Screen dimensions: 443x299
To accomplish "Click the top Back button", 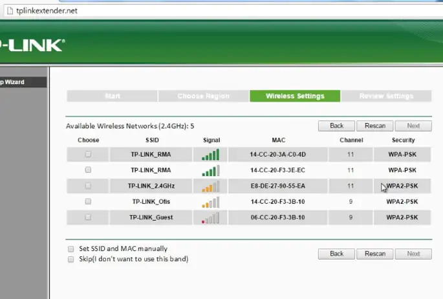I will (x=336, y=126).
